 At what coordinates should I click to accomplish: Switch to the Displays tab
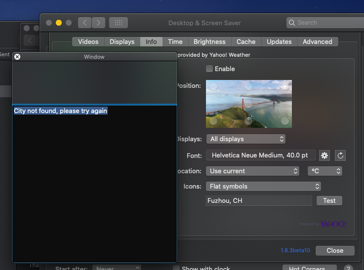(122, 42)
